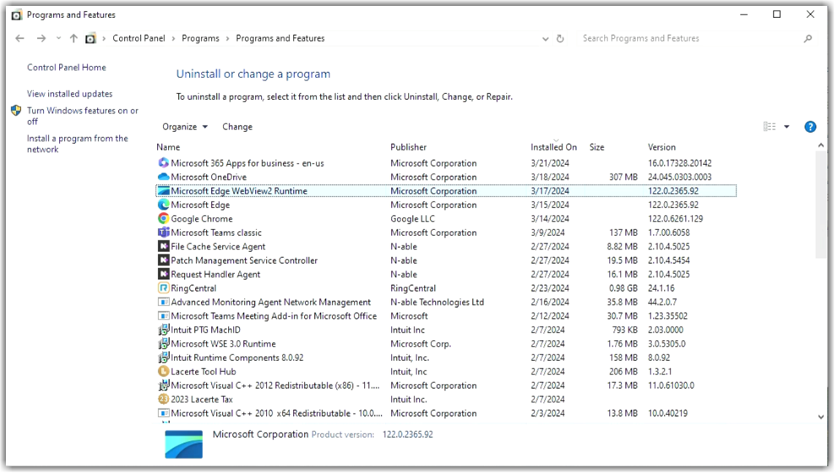Open the Organize dropdown menu
Screen dimensions: 835x473
(185, 127)
